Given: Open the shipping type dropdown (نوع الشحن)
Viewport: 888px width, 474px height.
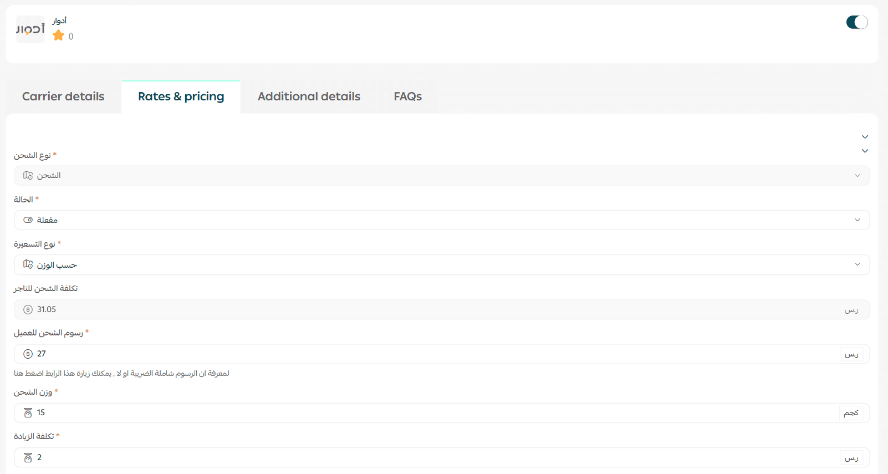Looking at the screenshot, I should pyautogui.click(x=441, y=176).
